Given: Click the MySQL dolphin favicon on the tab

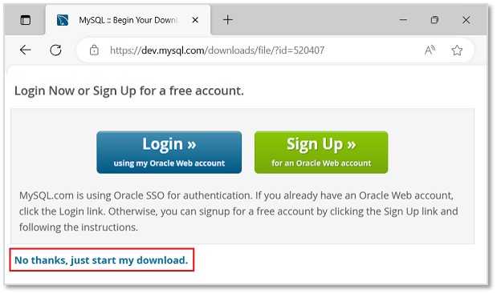Looking at the screenshot, I should point(63,20).
